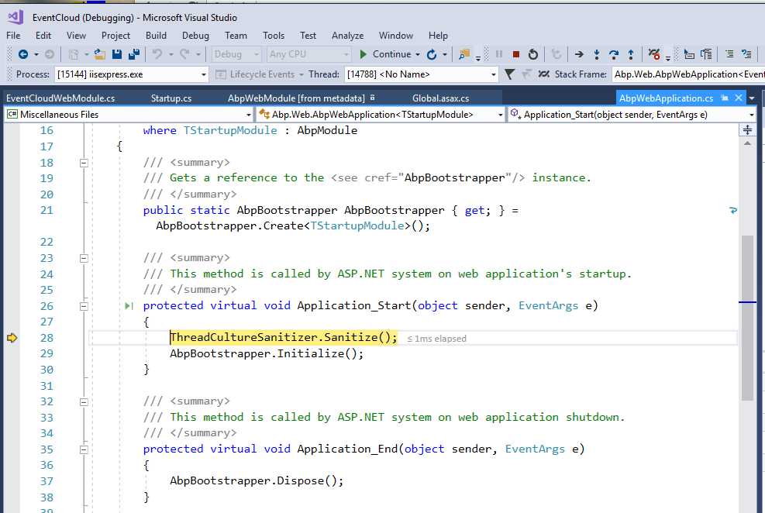Open the Tools menu

273,36
